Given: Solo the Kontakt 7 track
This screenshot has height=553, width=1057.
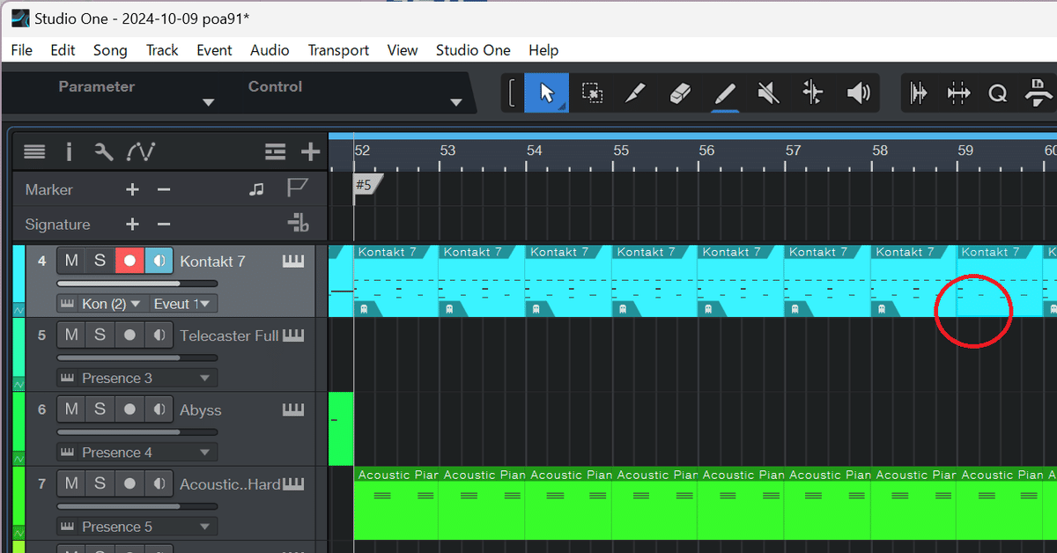Looking at the screenshot, I should (100, 261).
